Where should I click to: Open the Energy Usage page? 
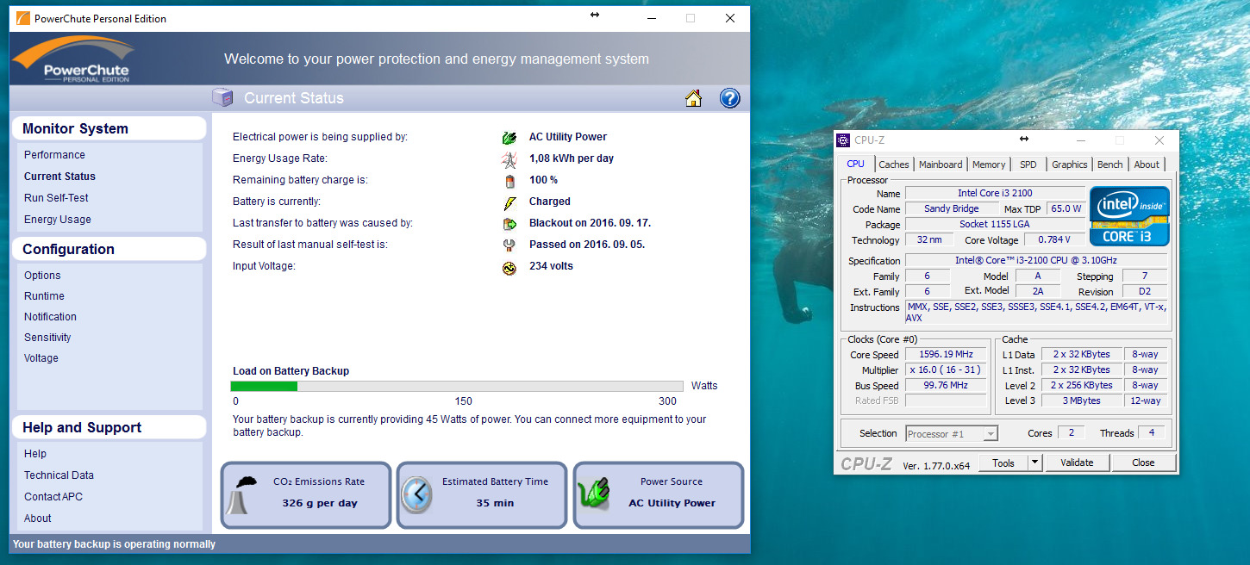click(58, 220)
